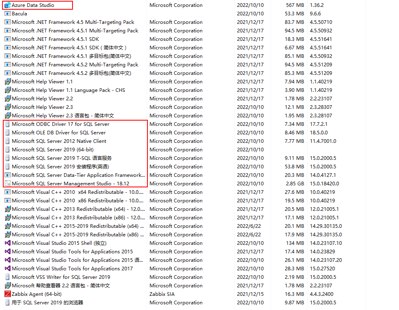Screen dimensions: 399x310
Task: Click the size 53.3 MB of Bacula
Action: [294, 14]
